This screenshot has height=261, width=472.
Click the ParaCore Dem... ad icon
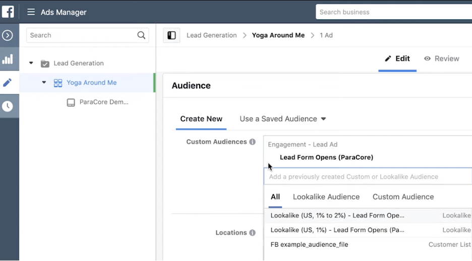coord(71,103)
